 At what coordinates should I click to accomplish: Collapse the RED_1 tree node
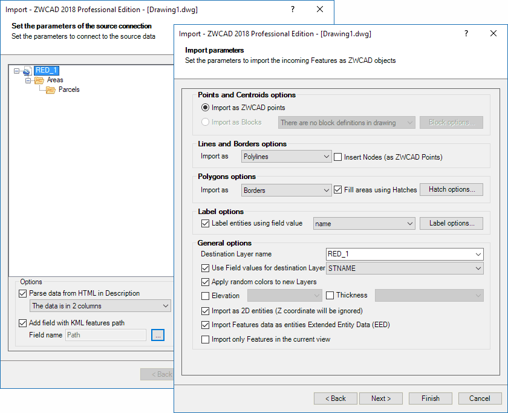pos(16,71)
